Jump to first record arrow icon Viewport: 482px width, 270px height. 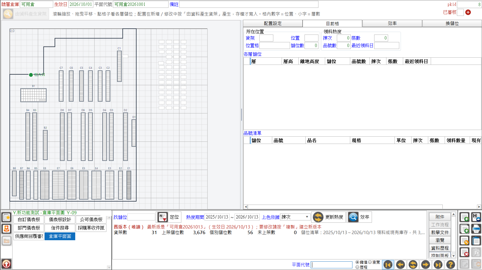388,264
